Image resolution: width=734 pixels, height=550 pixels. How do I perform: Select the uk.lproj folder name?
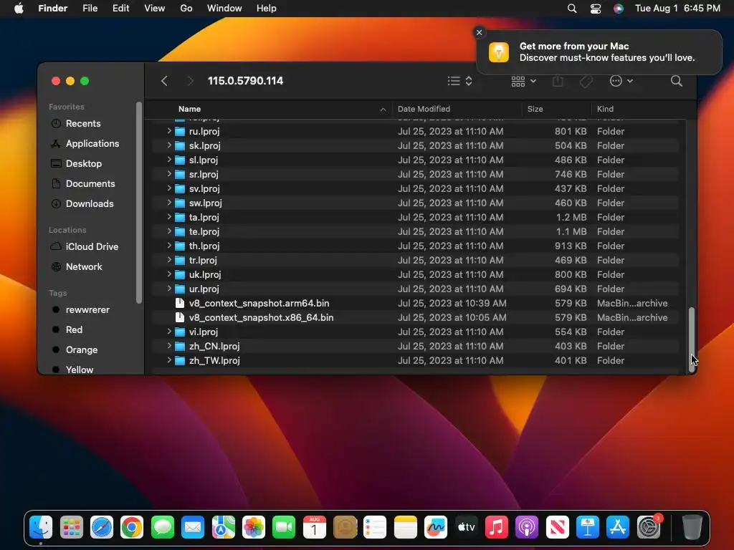[204, 274]
